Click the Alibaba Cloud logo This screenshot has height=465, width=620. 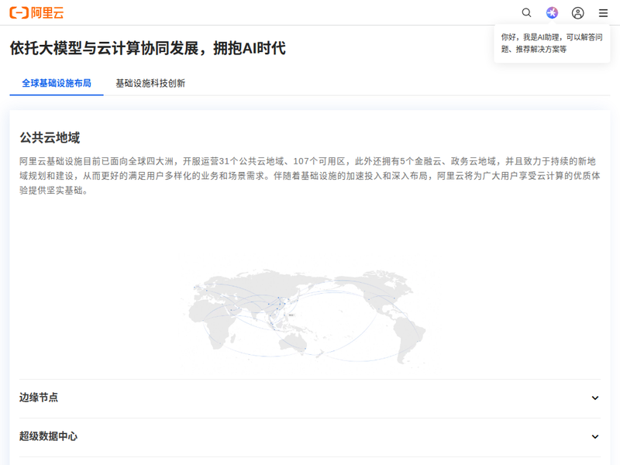36,12
